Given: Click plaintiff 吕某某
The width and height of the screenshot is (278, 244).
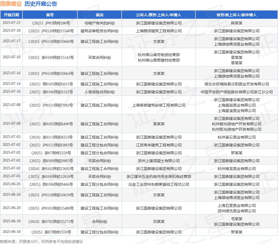Looking at the screenshot, I should 159,221.
